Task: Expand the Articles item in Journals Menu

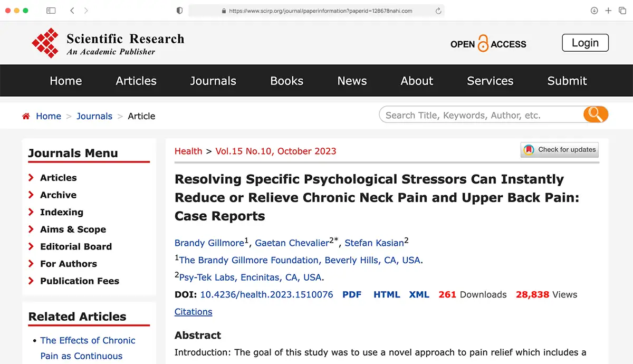Action: (x=58, y=178)
